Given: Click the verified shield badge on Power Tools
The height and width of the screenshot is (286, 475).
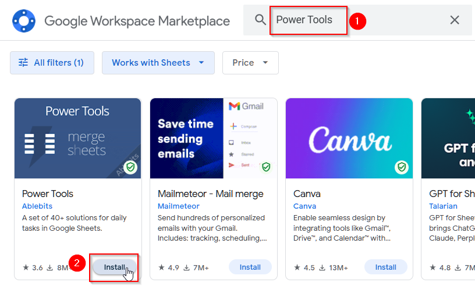Looking at the screenshot, I should coord(130,167).
